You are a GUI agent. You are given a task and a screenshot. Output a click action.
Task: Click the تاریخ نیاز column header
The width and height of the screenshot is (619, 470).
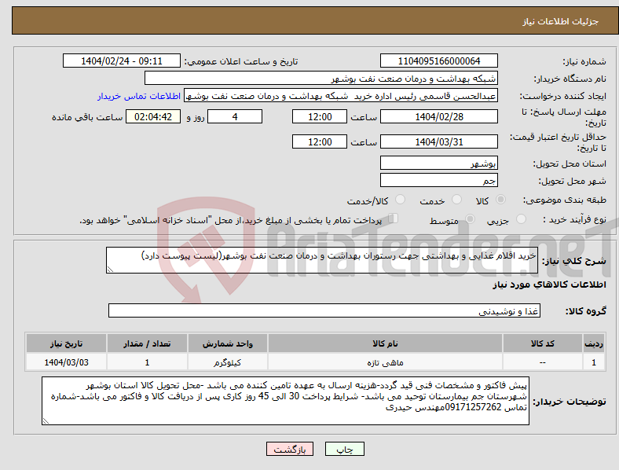pyautogui.click(x=66, y=343)
